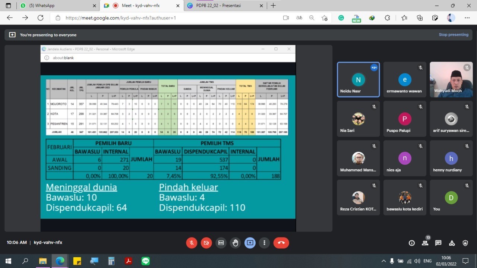477x268 pixels.
Task: Unmute the microphone in Meet
Action: pos(192,243)
